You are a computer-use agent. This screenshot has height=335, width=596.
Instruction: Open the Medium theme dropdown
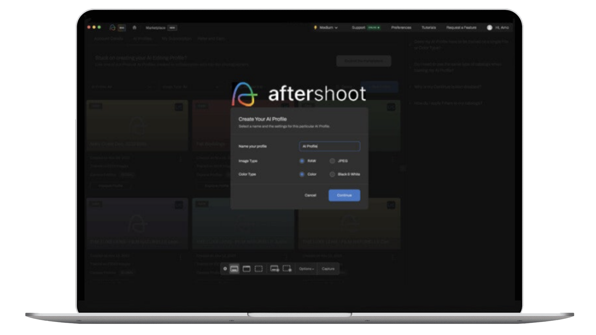coord(327,28)
